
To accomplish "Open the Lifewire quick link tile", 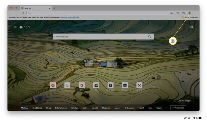I will click(x=67, y=85).
